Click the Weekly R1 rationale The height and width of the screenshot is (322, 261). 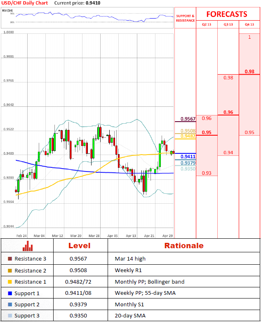pos(128,270)
